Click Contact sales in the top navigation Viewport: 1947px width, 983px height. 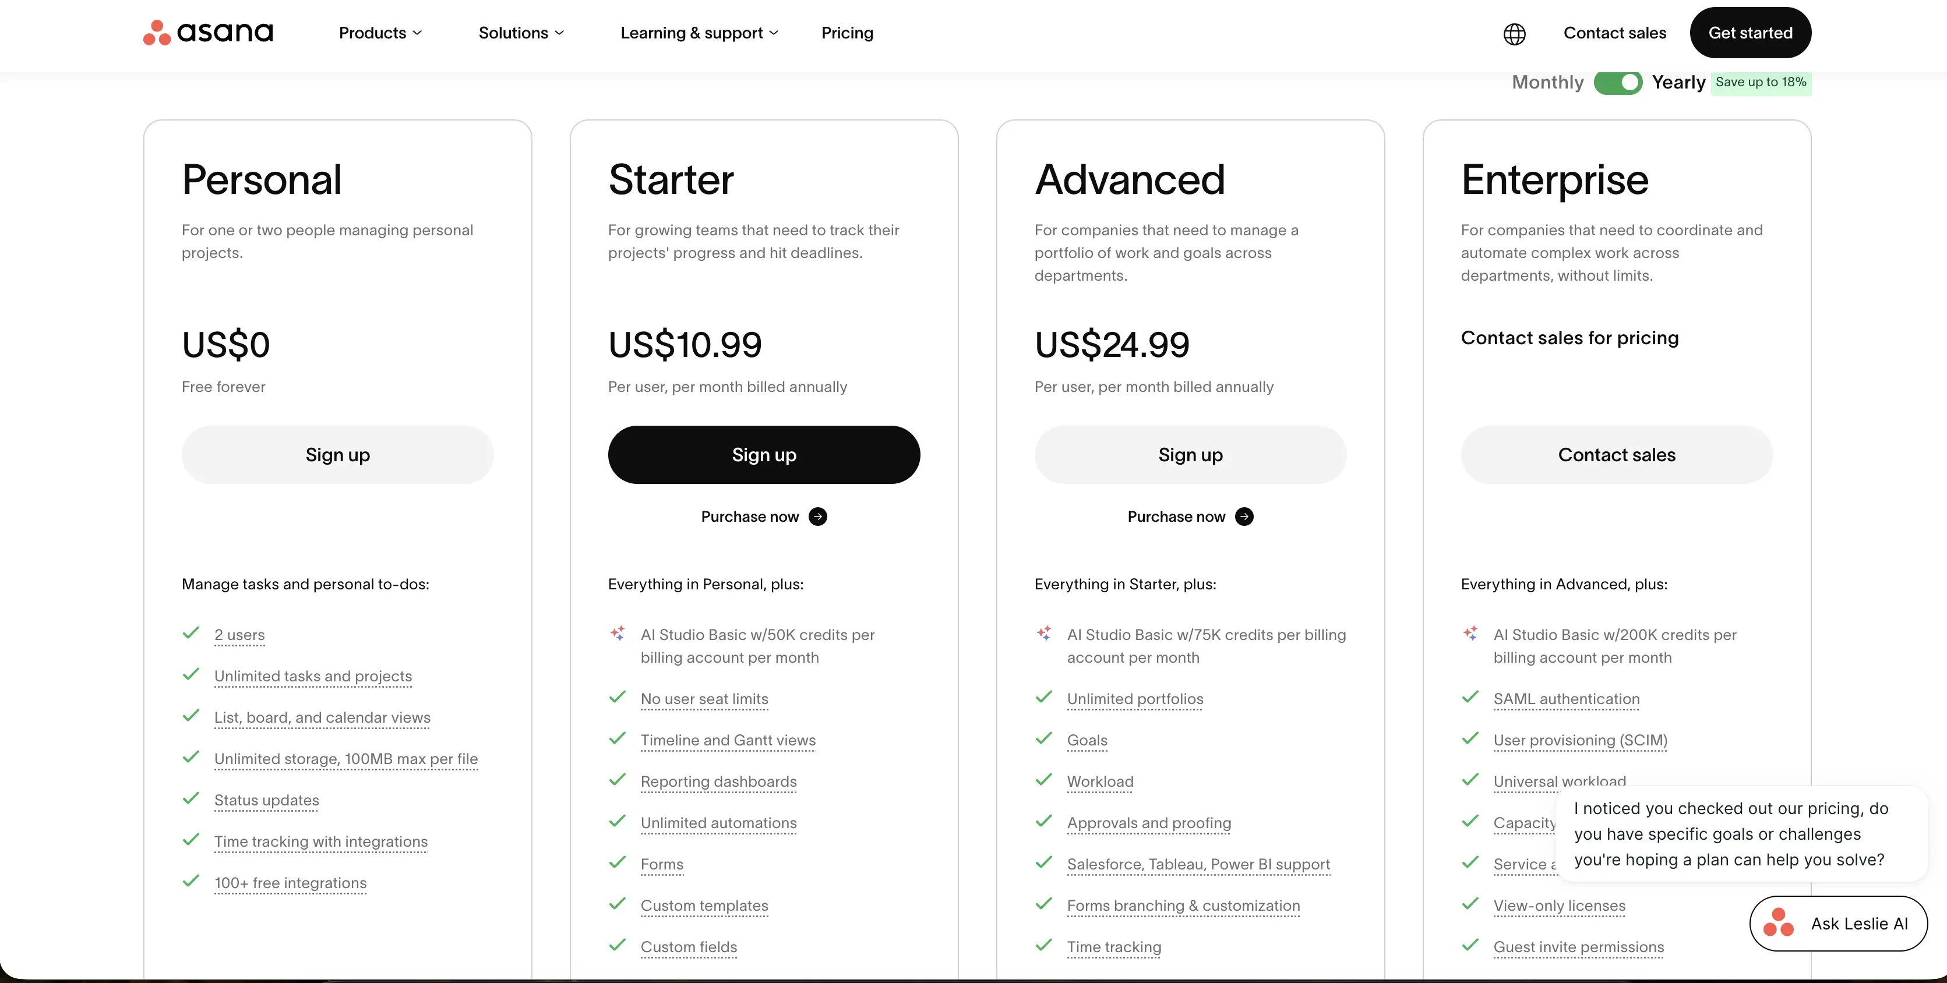1614,33
